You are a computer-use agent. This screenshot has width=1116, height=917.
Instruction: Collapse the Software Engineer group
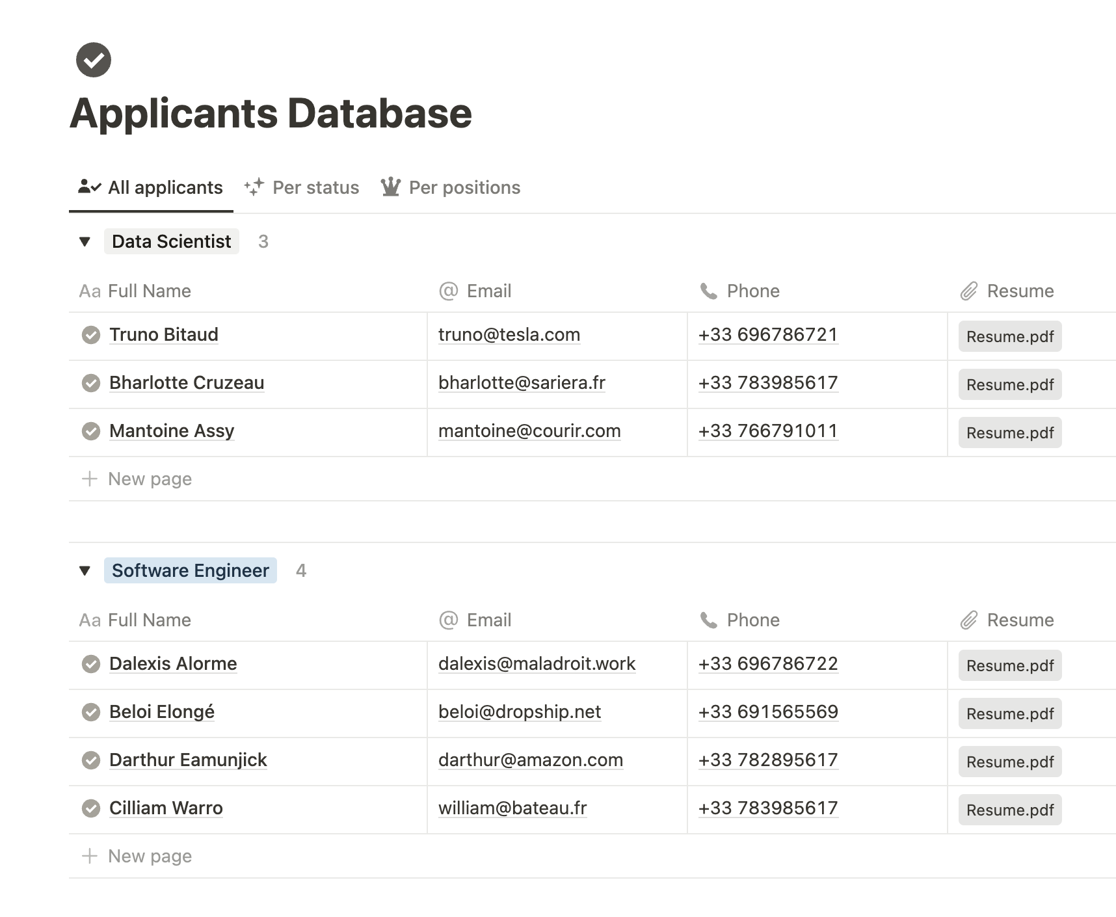pyautogui.click(x=85, y=570)
